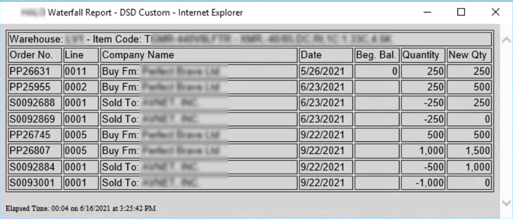This screenshot has width=513, height=219.
Task: Select order number PP25955
Action: (x=36, y=87)
